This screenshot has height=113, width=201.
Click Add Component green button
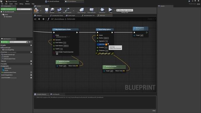[8, 9]
